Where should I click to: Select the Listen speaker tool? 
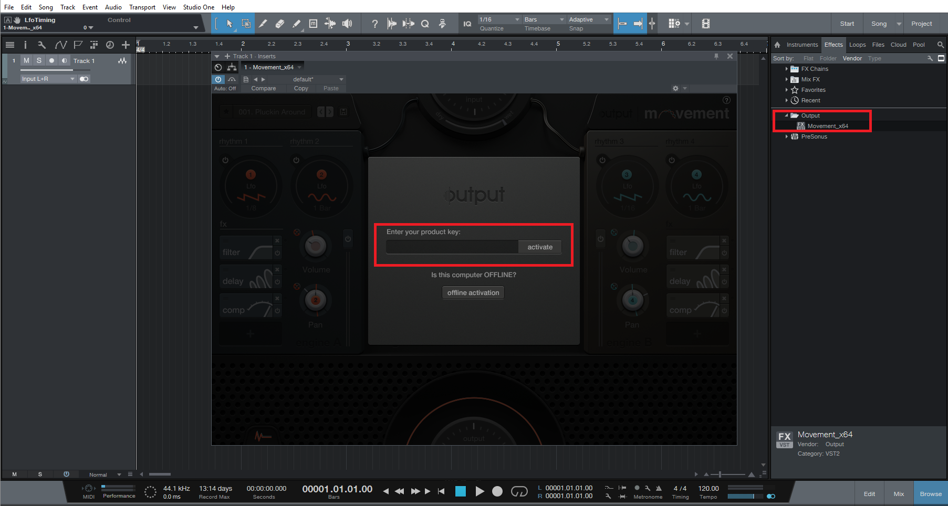click(x=347, y=24)
